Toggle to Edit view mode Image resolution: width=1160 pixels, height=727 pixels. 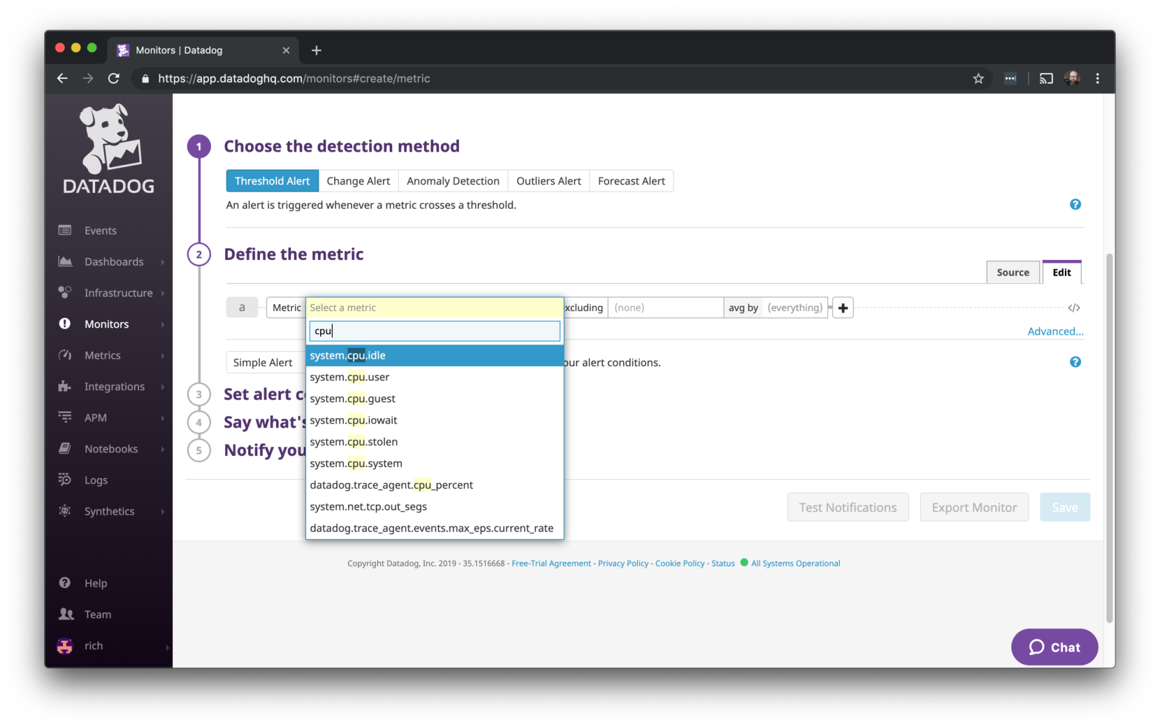pos(1061,272)
